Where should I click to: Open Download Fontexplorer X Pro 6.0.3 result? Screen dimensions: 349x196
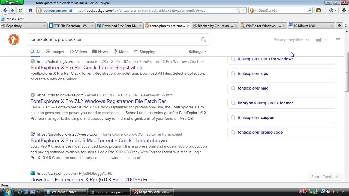coord(94,179)
